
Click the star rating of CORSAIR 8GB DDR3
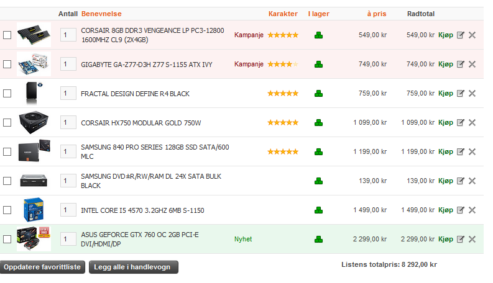pyautogui.click(x=283, y=35)
